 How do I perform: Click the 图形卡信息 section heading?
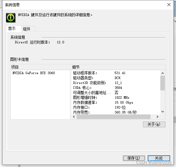(x=19, y=59)
